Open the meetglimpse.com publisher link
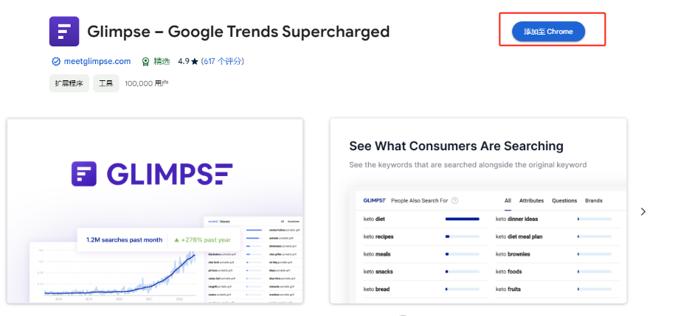Image resolution: width=675 pixels, height=316 pixels. (x=97, y=61)
